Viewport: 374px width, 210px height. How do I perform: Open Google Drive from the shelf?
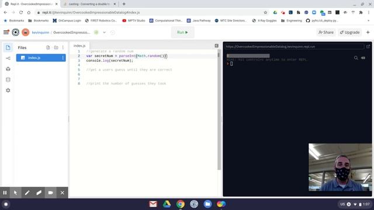pyautogui.click(x=167, y=204)
